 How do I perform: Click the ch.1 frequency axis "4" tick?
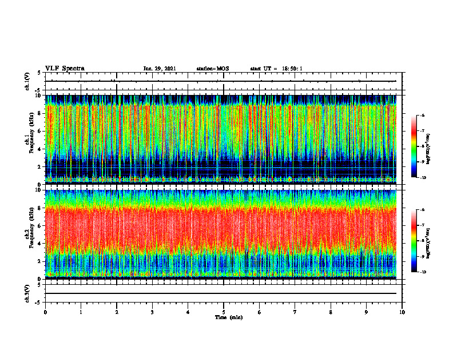(x=41, y=149)
